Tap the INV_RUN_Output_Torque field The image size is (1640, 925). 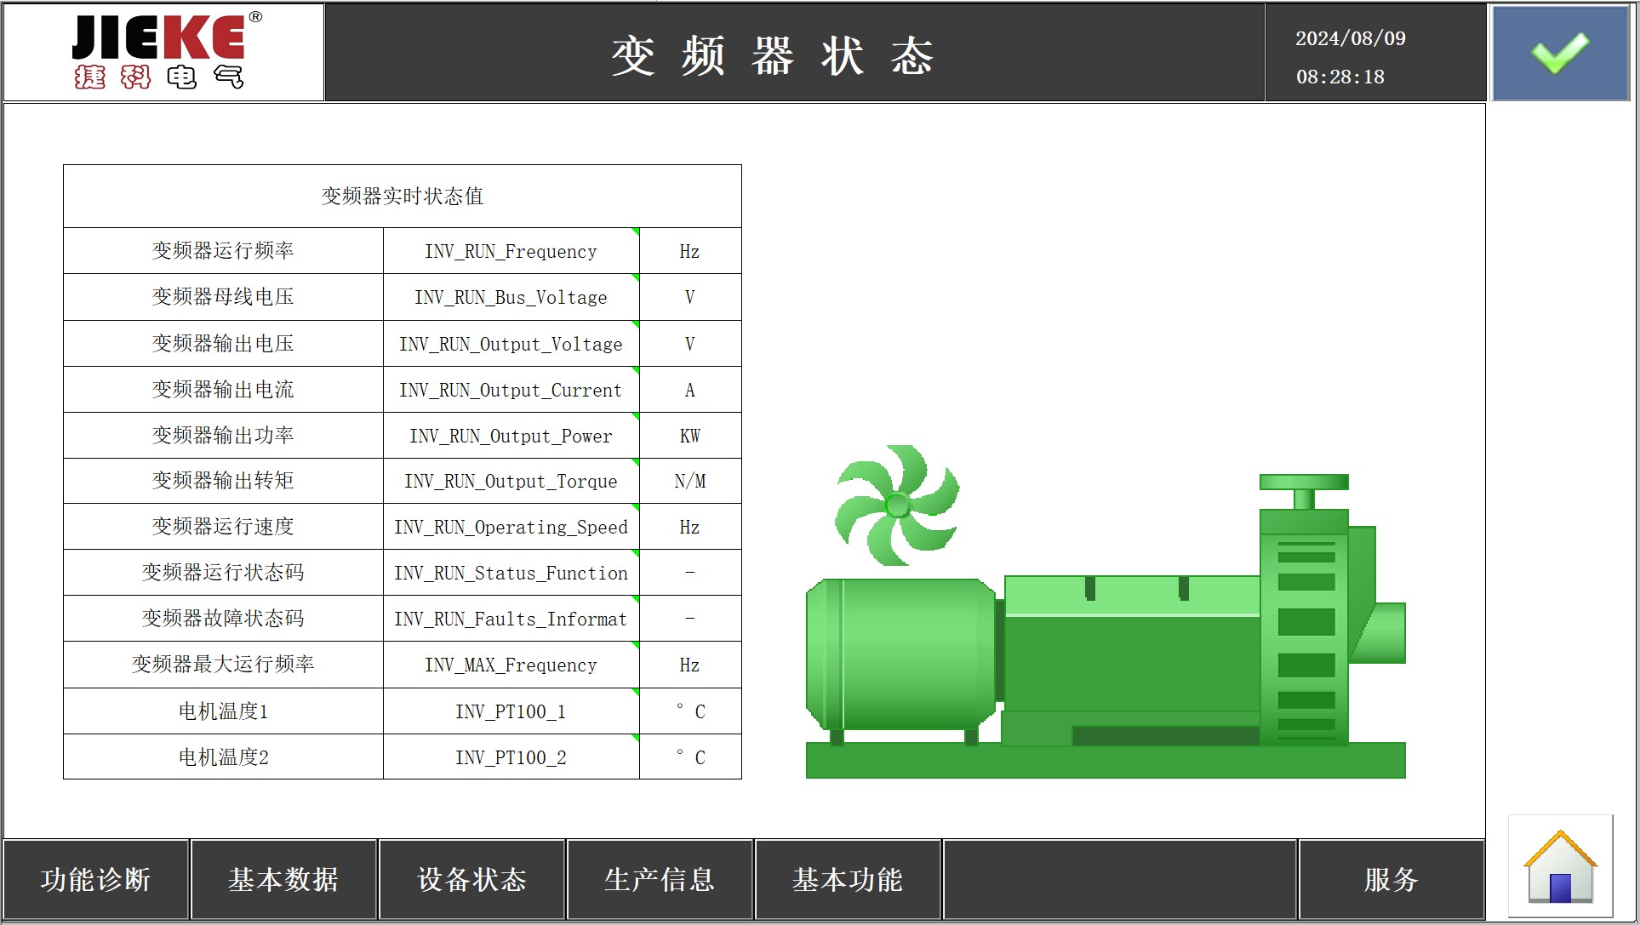(x=511, y=481)
